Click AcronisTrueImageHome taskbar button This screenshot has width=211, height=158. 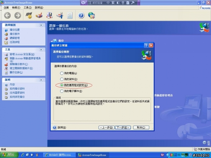click(92, 155)
